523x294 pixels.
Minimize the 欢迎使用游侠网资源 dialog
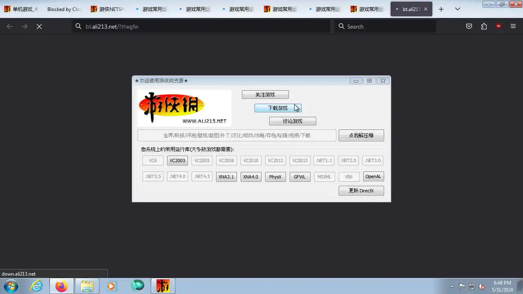coord(356,81)
